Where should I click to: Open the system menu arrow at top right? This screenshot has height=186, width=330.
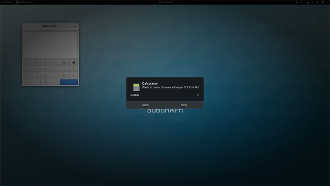[326, 2]
